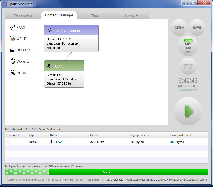Click the Service ID: 0x3E9 text
The height and width of the screenshot is (187, 213).
point(59,39)
